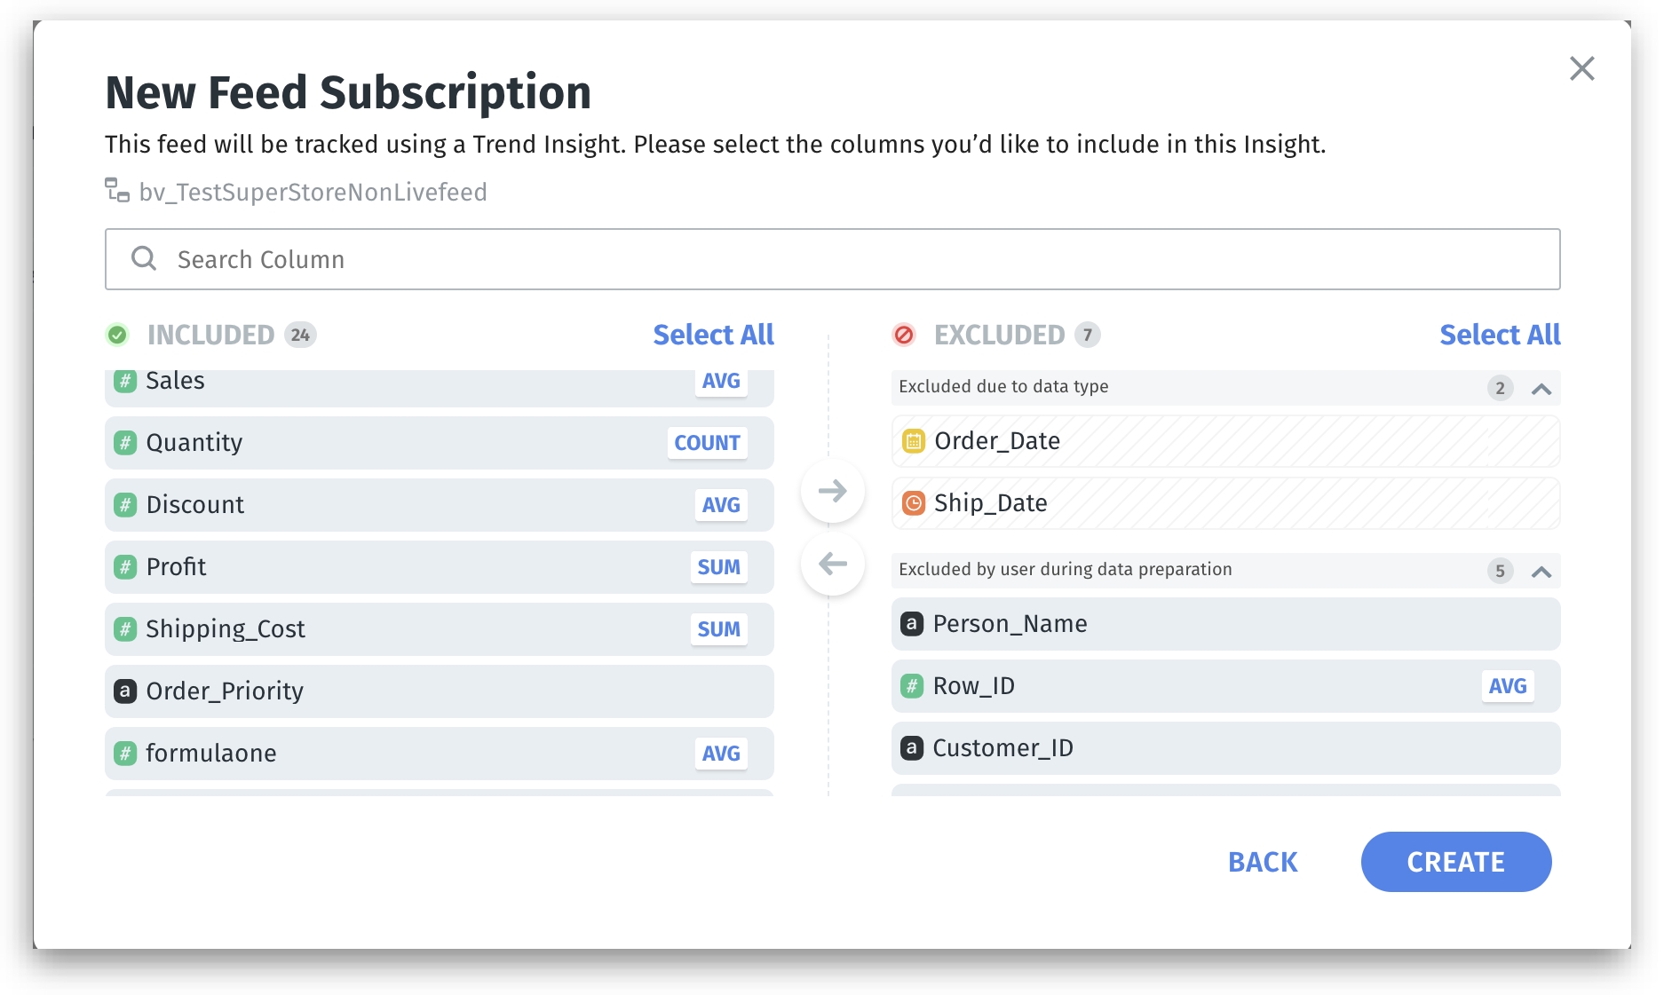Click the Order_Date calendar type icon

(913, 441)
